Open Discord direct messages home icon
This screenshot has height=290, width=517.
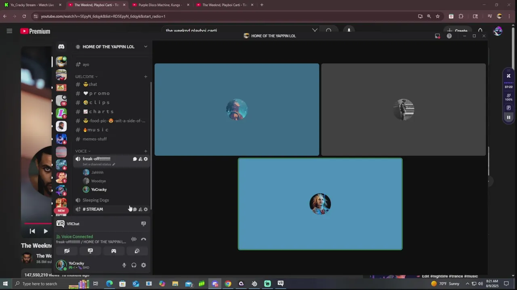point(61,47)
